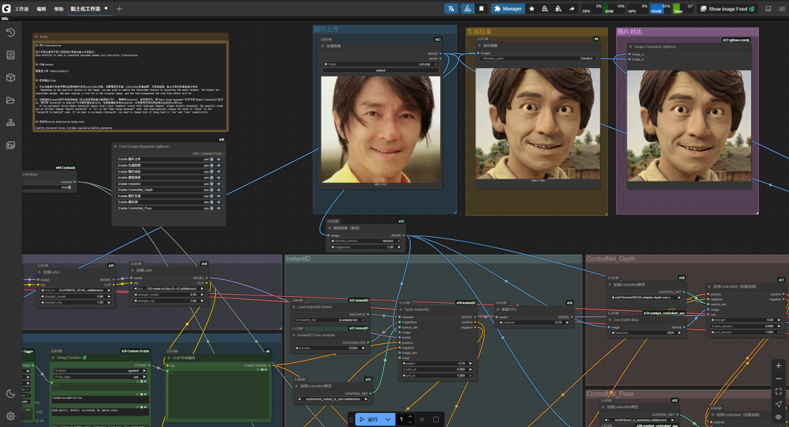The width and height of the screenshot is (789, 427).
Task: Toggle dark theme moon icon
Action: pyautogui.click(x=11, y=393)
